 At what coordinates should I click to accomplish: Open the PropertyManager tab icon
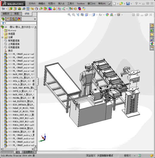pos(8,19)
